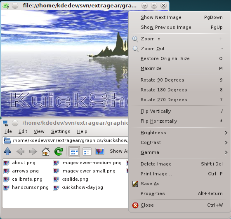Select the file name arrows.png
The height and width of the screenshot is (219, 231).
coord(25,171)
